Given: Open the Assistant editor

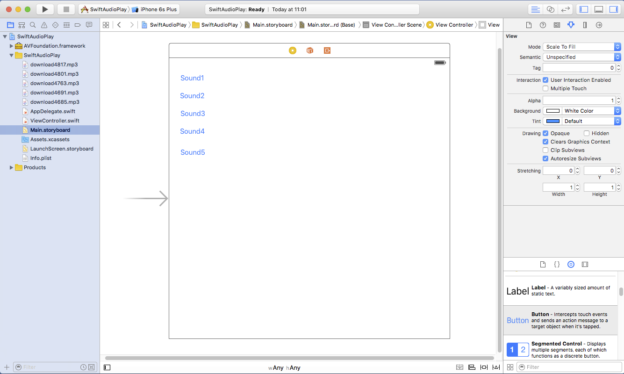Looking at the screenshot, I should [551, 9].
